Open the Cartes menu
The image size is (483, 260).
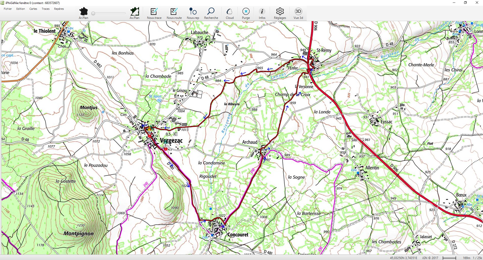(x=33, y=9)
